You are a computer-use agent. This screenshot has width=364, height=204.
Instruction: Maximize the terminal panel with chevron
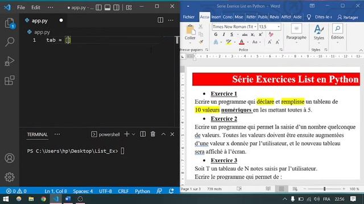pos(163,134)
